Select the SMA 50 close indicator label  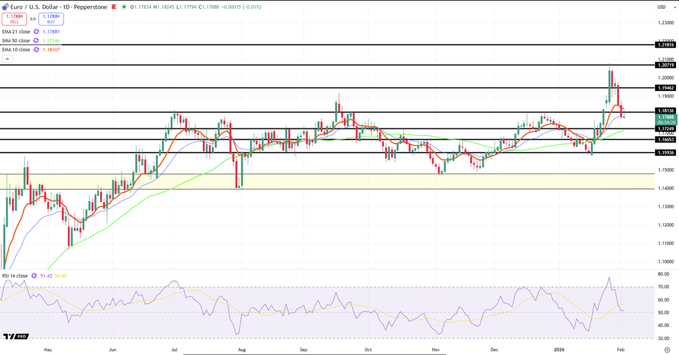(x=16, y=40)
